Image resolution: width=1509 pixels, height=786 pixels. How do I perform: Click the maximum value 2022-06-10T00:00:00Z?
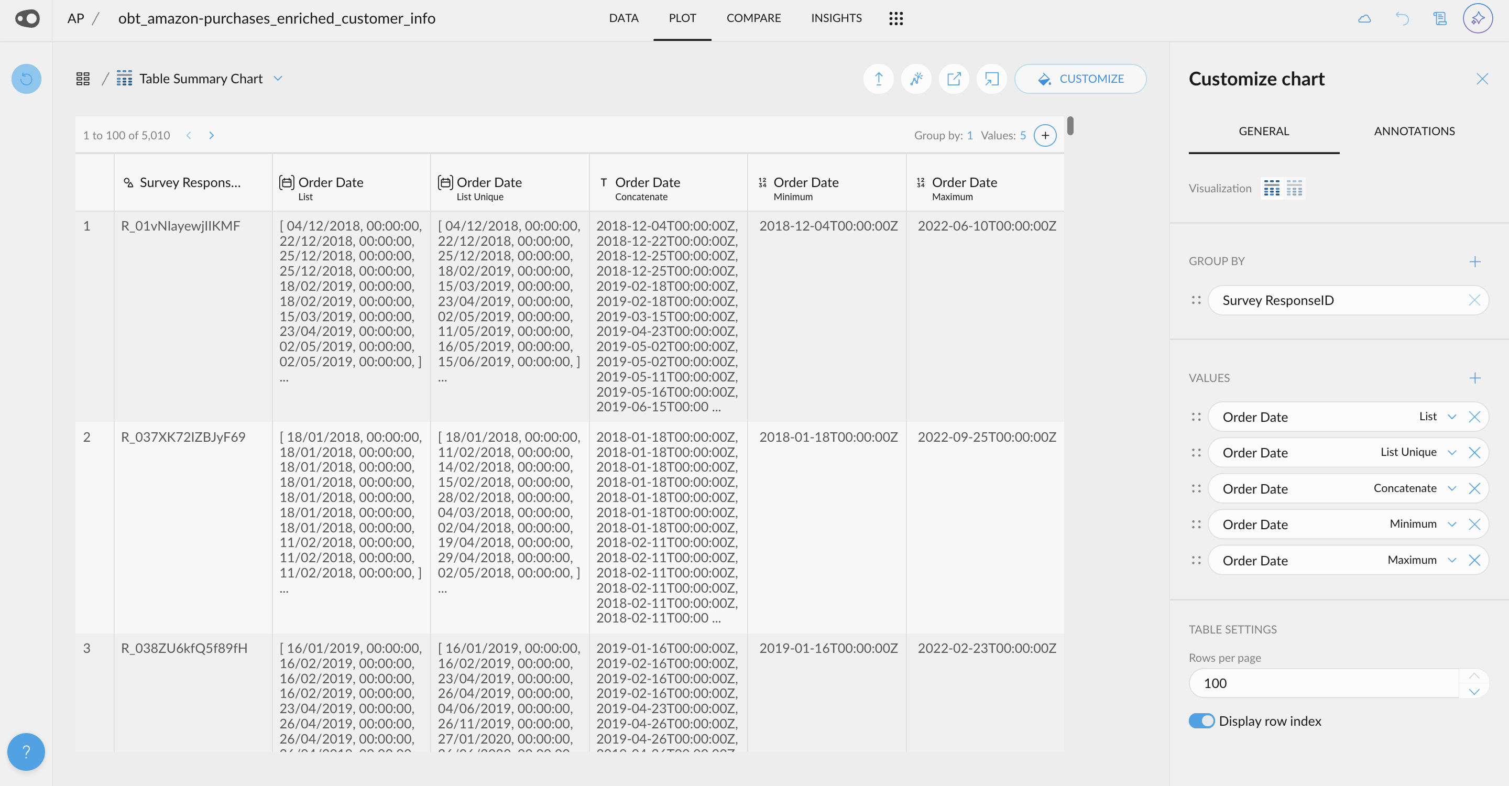[x=987, y=226]
